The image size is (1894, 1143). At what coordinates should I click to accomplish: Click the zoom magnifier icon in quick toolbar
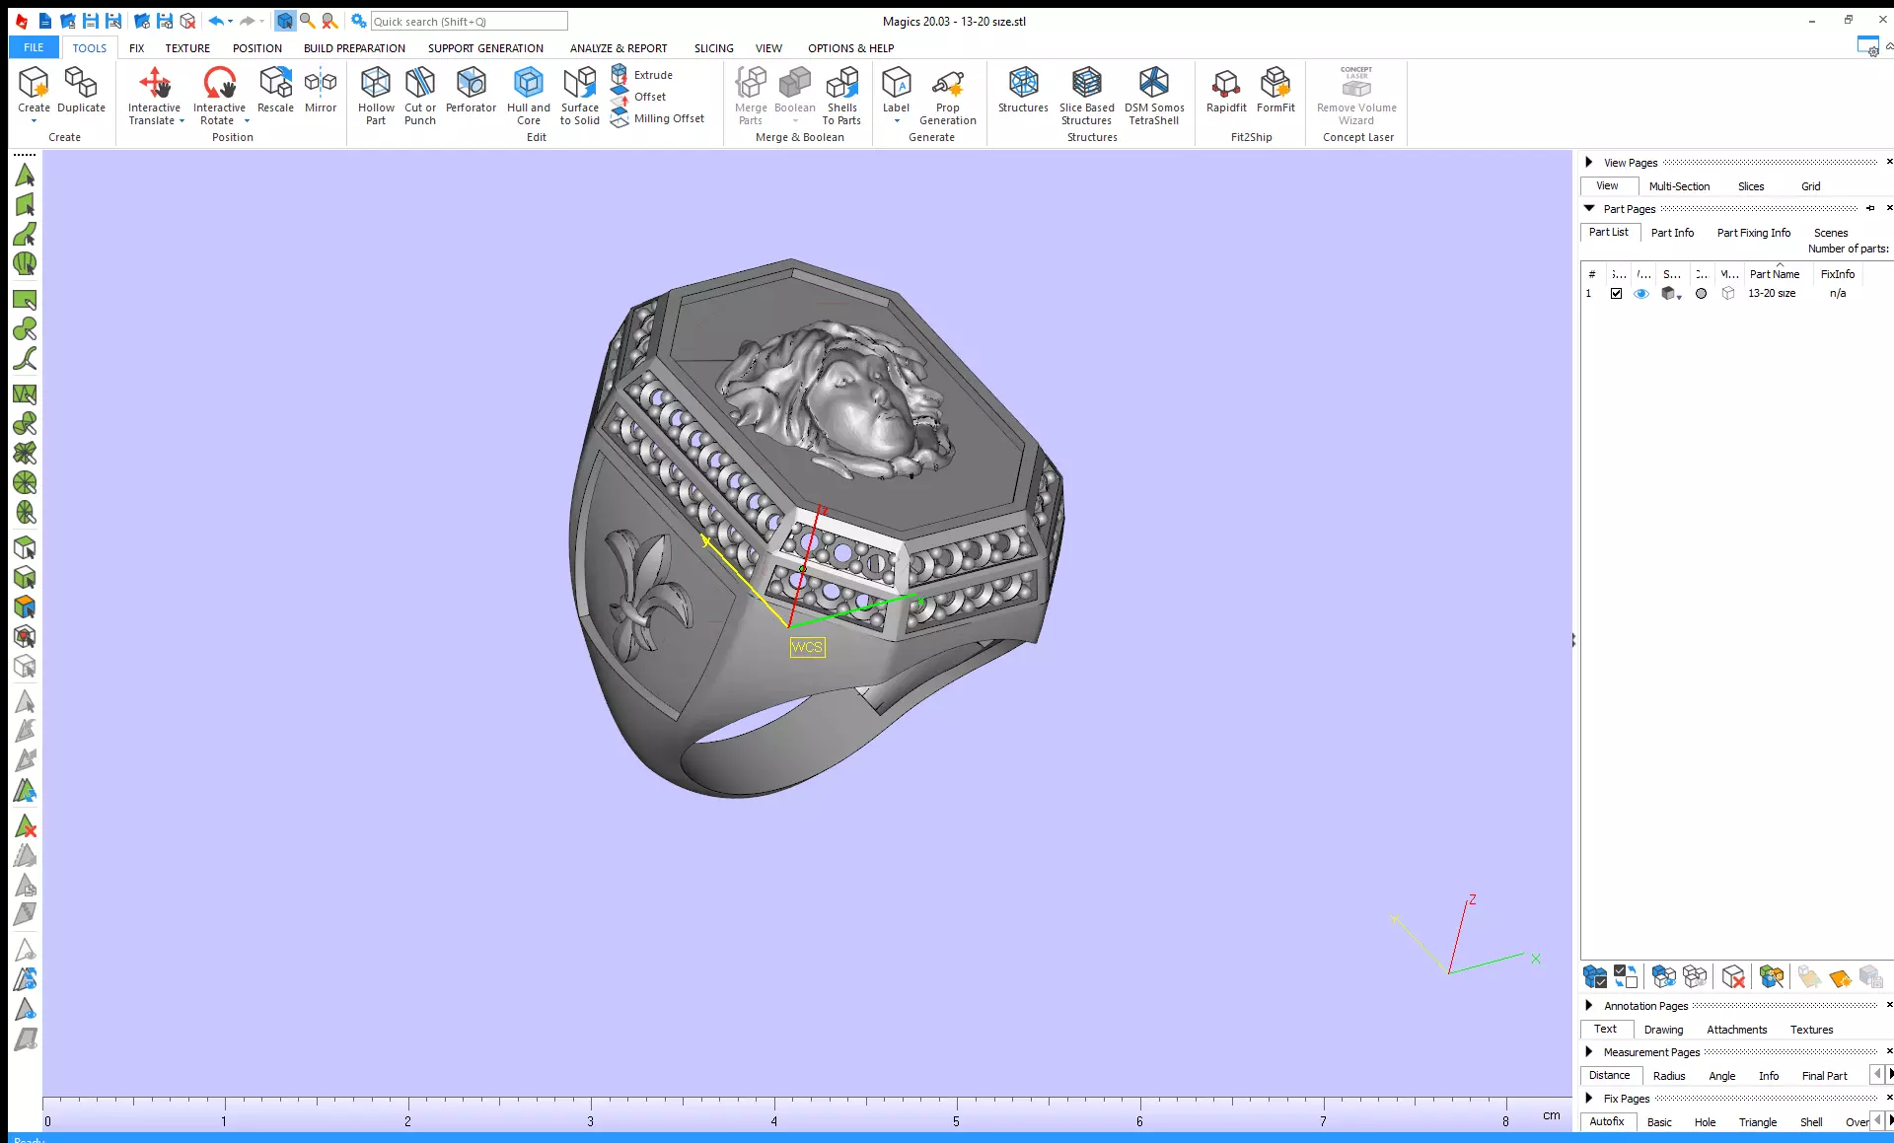pyautogui.click(x=307, y=21)
